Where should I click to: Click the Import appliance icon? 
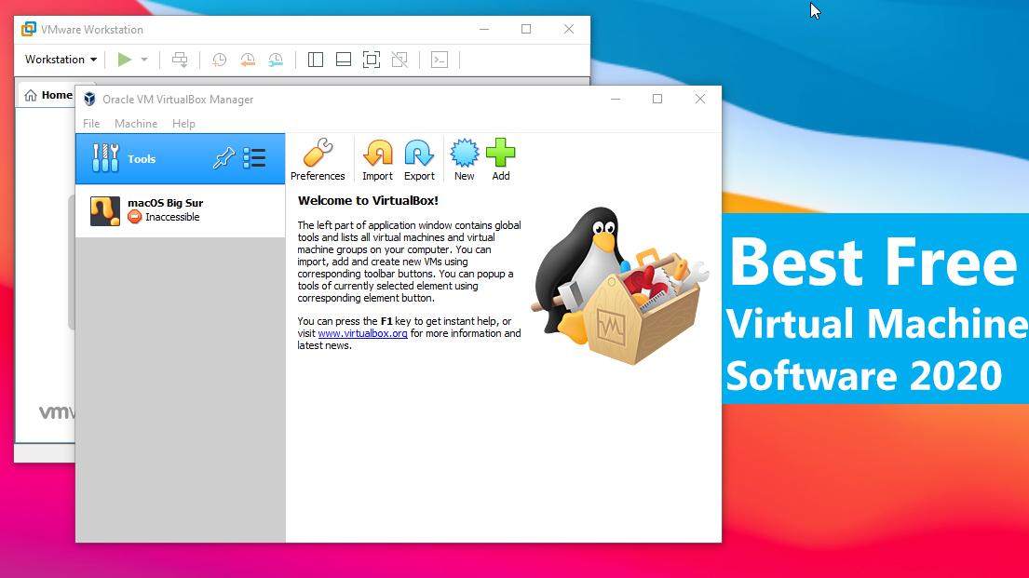[x=377, y=157]
